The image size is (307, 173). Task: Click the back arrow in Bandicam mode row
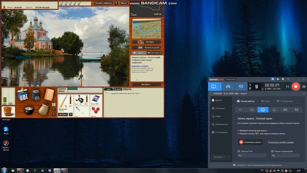coord(240,110)
